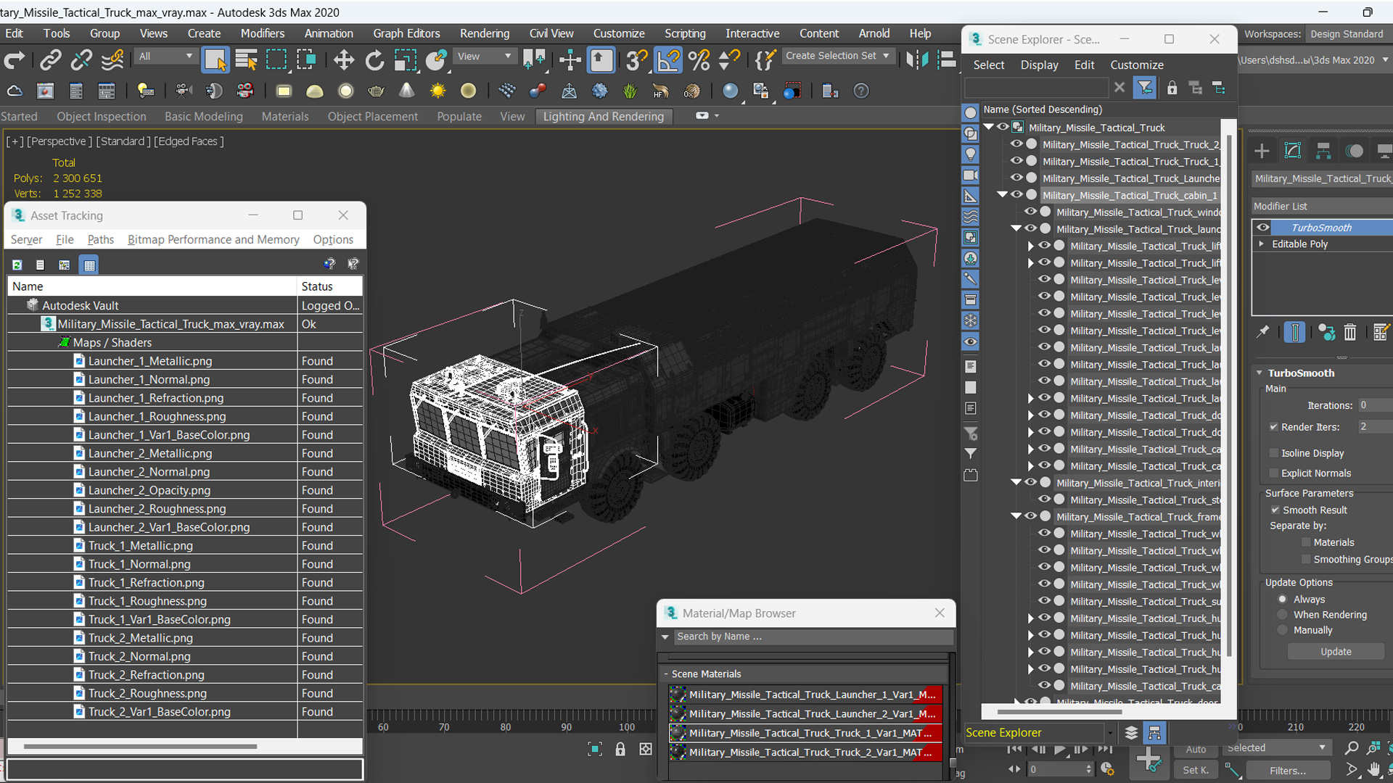
Task: Click the Redo arrow icon
Action: 14,60
